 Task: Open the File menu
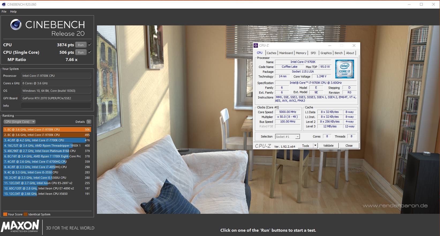[x=4, y=12]
